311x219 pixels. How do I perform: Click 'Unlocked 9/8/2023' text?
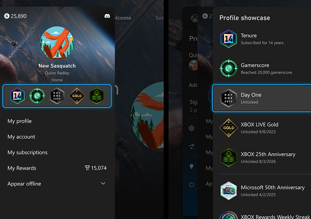[x=258, y=132]
